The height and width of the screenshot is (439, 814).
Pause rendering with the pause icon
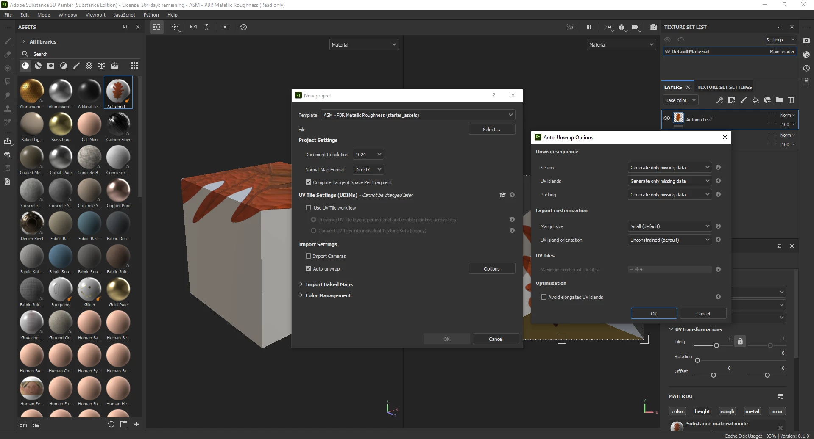coord(589,27)
